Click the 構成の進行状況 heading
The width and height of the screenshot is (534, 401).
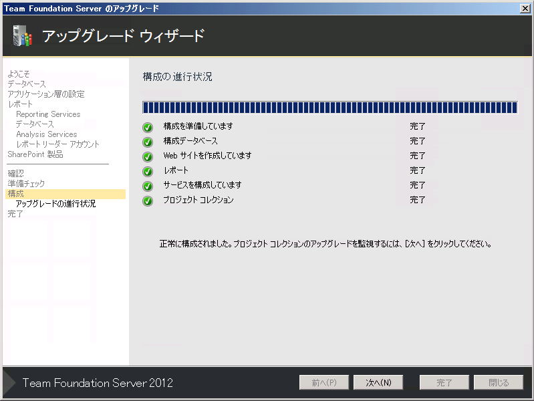177,77
